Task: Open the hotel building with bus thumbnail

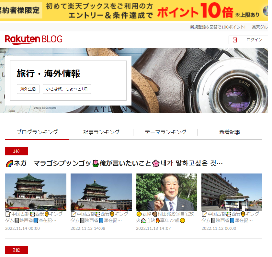Action: click(x=232, y=192)
